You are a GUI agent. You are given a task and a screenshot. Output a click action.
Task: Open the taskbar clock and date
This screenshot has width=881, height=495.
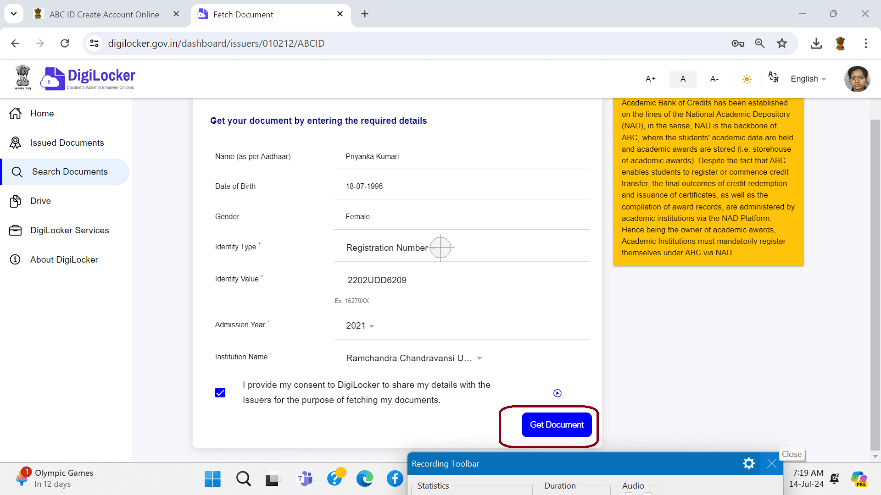point(806,478)
